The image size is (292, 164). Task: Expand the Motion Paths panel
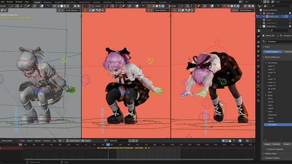click(271, 153)
